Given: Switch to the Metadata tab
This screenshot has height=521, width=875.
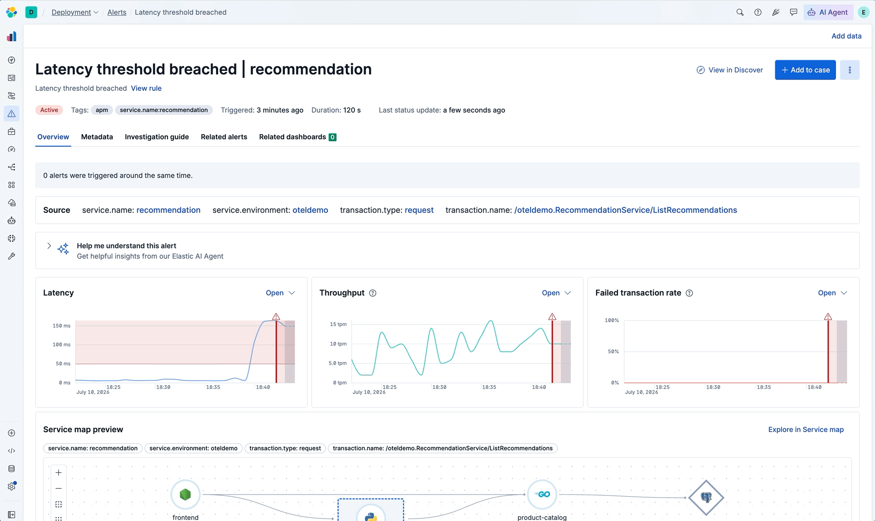Looking at the screenshot, I should point(97,137).
